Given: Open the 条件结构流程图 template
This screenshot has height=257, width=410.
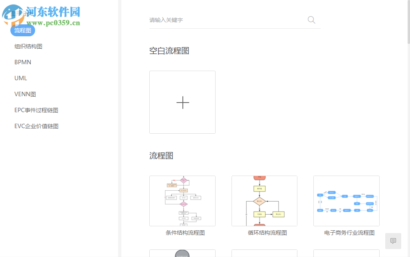Looking at the screenshot, I should [x=182, y=201].
